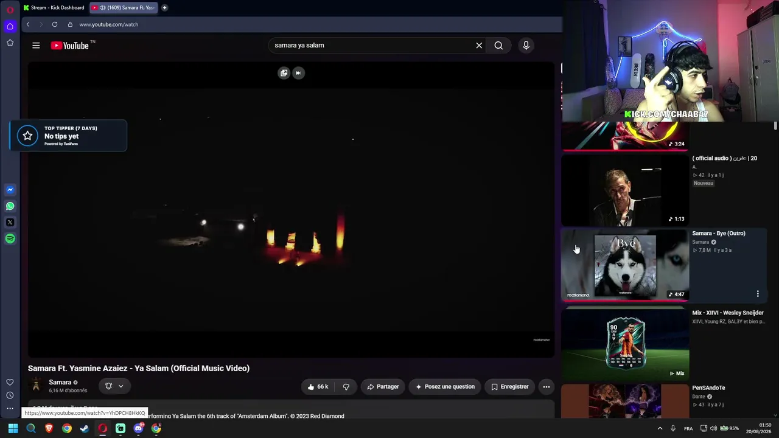Image resolution: width=779 pixels, height=438 pixels.
Task: Open the Windows Start menu
Action: [13, 428]
